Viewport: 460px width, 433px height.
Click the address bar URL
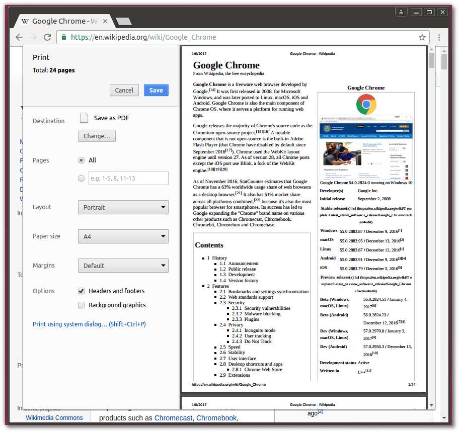tap(143, 37)
